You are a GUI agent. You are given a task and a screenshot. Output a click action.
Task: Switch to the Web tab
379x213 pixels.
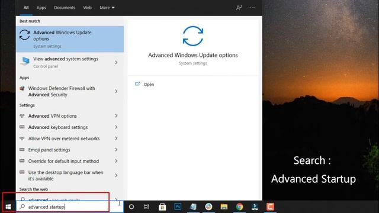coord(87,8)
